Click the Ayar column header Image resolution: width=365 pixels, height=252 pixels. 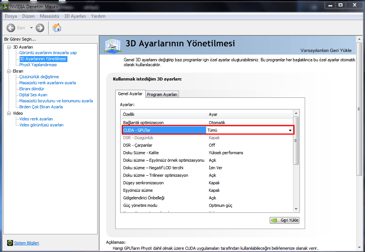coord(249,114)
